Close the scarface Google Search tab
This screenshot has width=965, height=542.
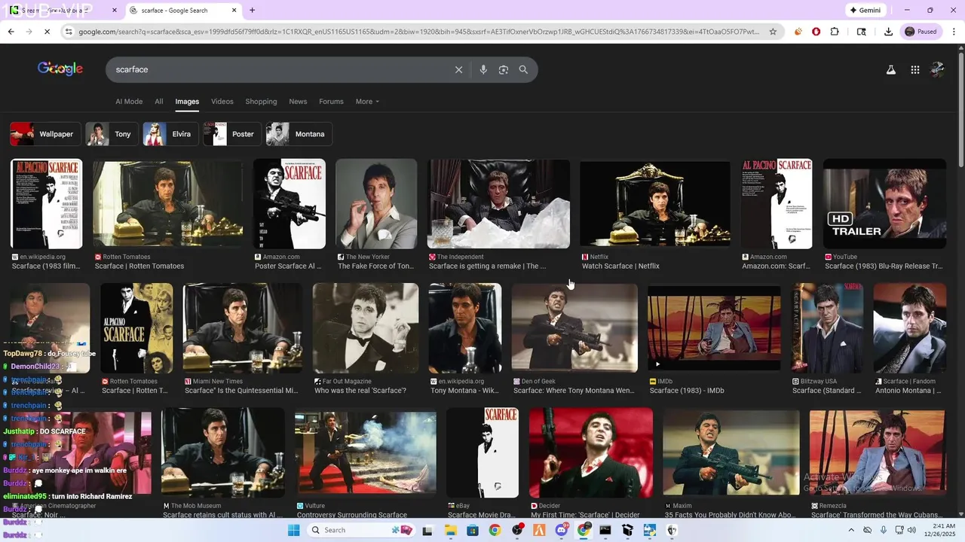(x=234, y=11)
